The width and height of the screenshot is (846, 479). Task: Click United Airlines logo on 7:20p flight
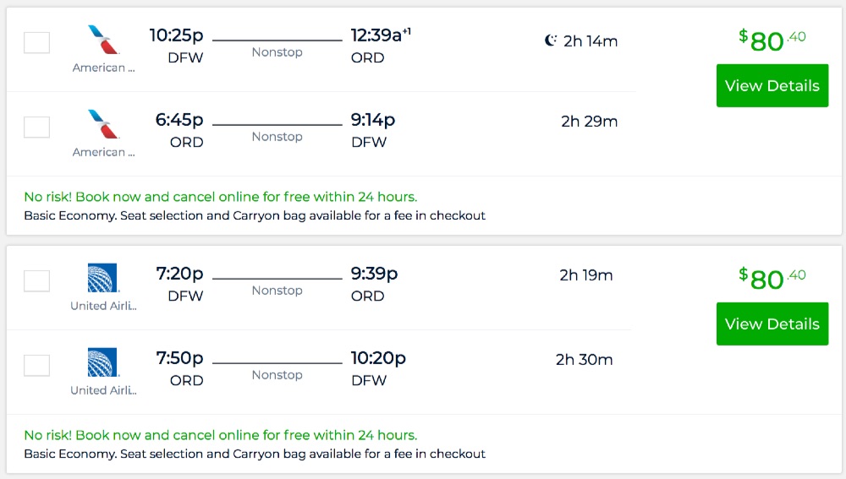pyautogui.click(x=103, y=278)
